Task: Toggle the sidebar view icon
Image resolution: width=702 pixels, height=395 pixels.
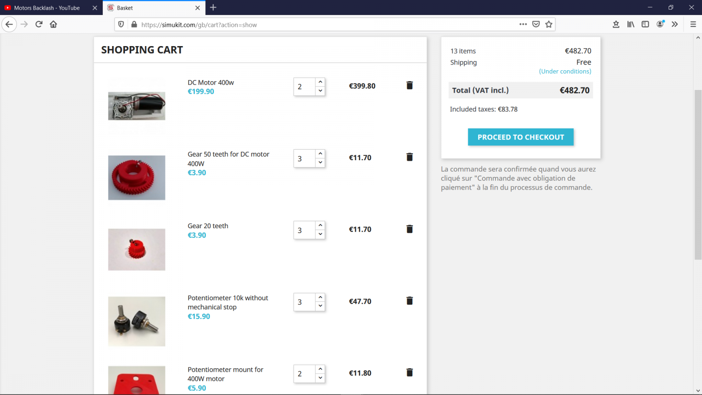Action: click(x=645, y=24)
